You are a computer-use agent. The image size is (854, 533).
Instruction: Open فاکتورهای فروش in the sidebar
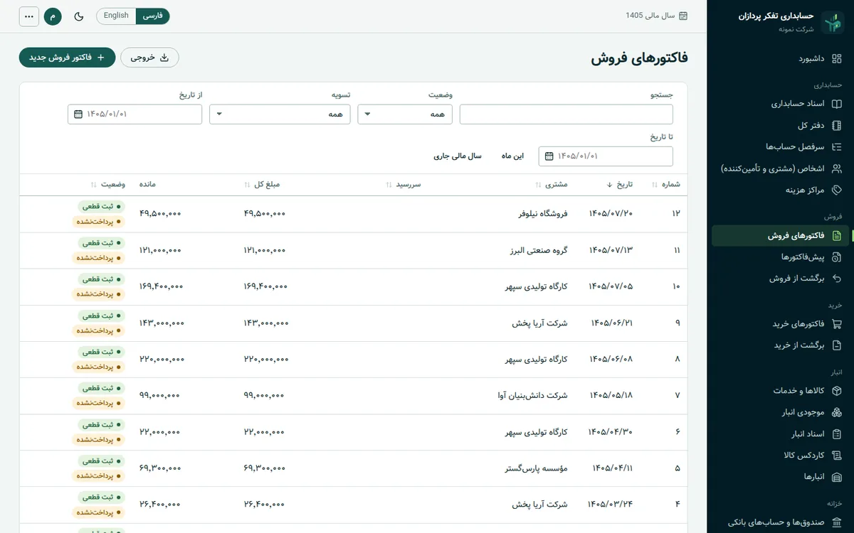pos(780,235)
